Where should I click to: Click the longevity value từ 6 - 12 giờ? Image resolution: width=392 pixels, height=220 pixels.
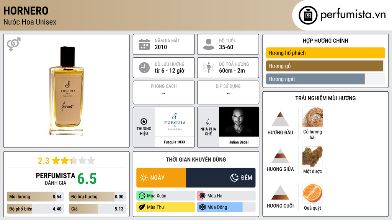click(170, 71)
